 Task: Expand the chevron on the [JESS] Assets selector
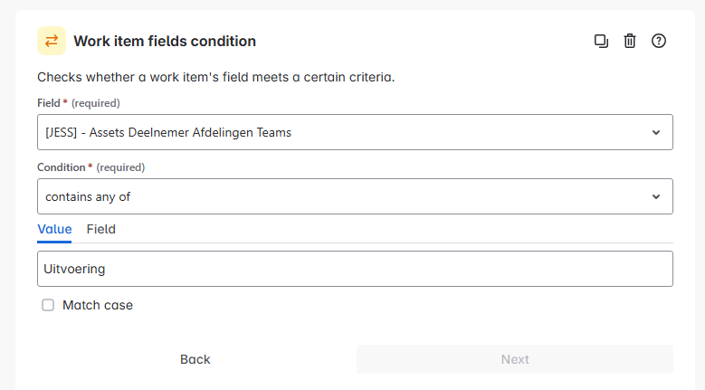click(656, 132)
